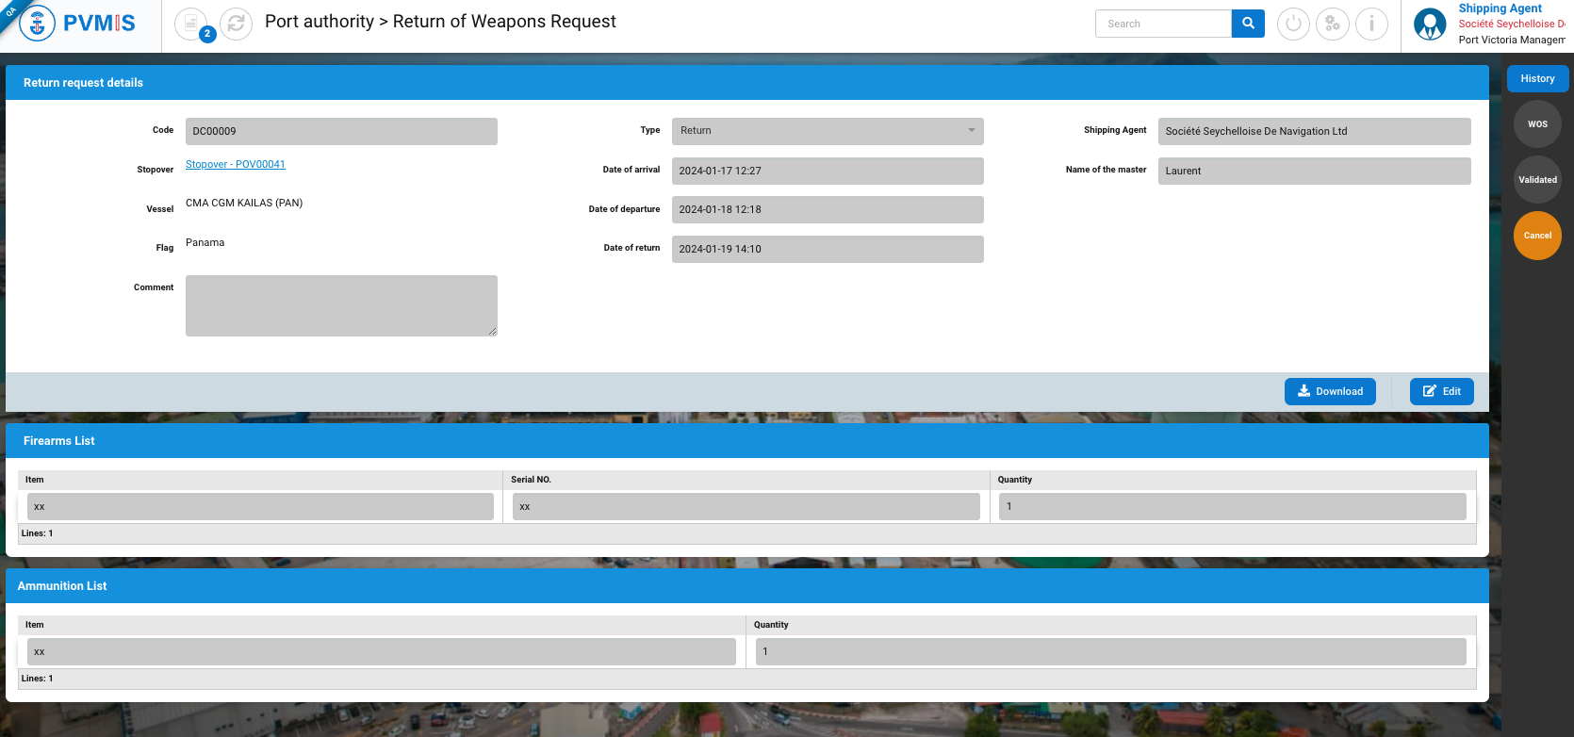The height and width of the screenshot is (737, 1574).
Task: Follow the Stopover - POV00041 link
Action: tap(236, 164)
